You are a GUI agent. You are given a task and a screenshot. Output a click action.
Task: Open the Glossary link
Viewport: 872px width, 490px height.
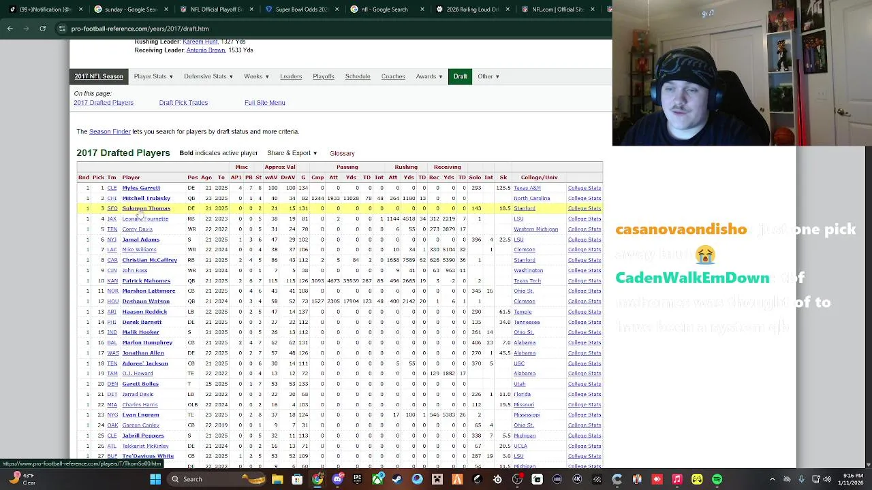coord(342,153)
